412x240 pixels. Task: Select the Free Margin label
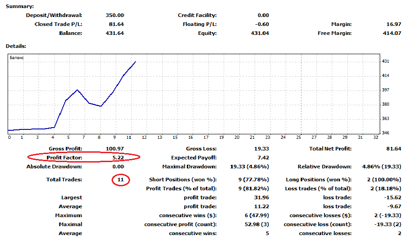[x=334, y=33]
